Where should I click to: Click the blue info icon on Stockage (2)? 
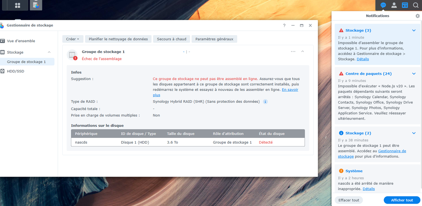(341, 133)
